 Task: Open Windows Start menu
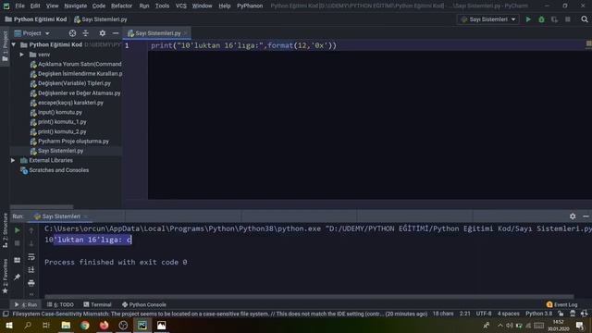point(9,325)
